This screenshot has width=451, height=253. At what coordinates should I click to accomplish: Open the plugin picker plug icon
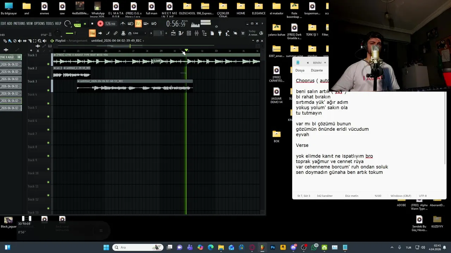(x=220, y=33)
